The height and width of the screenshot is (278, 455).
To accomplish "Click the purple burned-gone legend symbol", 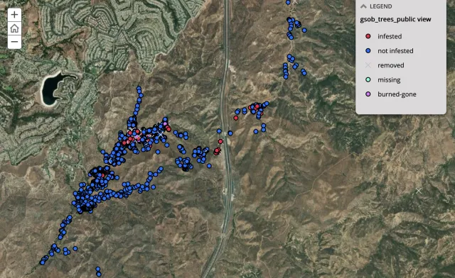I will pyautogui.click(x=368, y=94).
